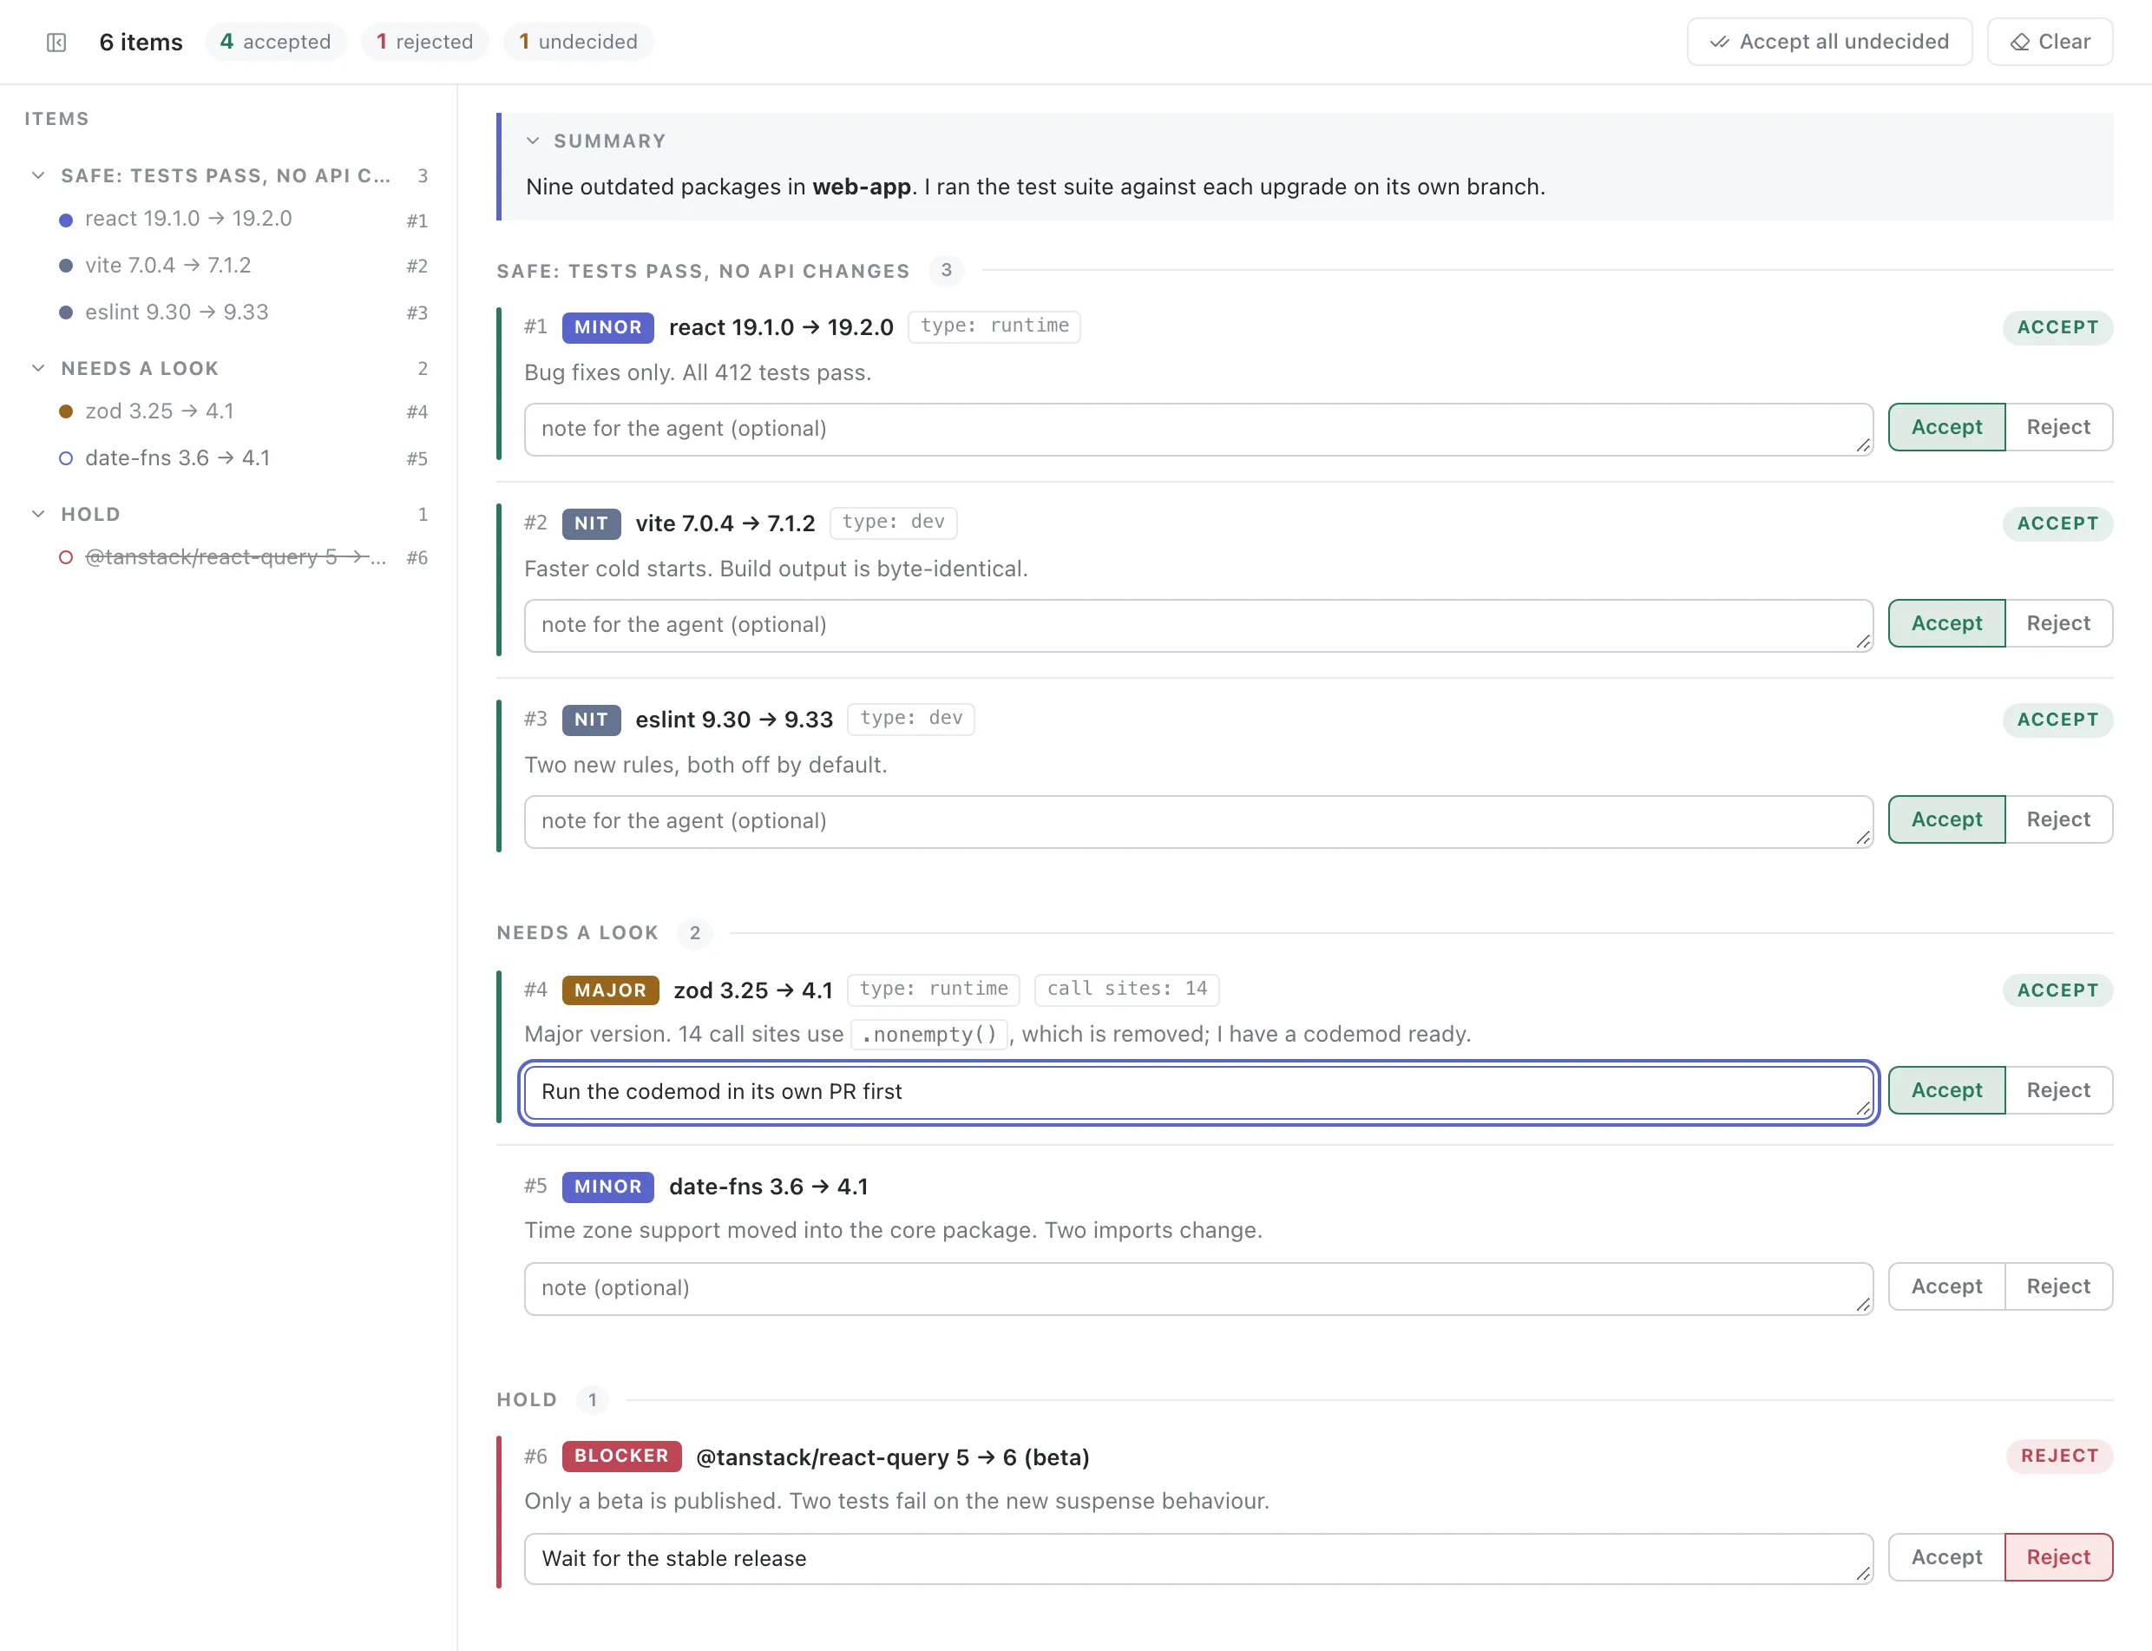The image size is (2152, 1651).
Task: Toggle Accept for react upgrade #1
Action: point(1945,427)
